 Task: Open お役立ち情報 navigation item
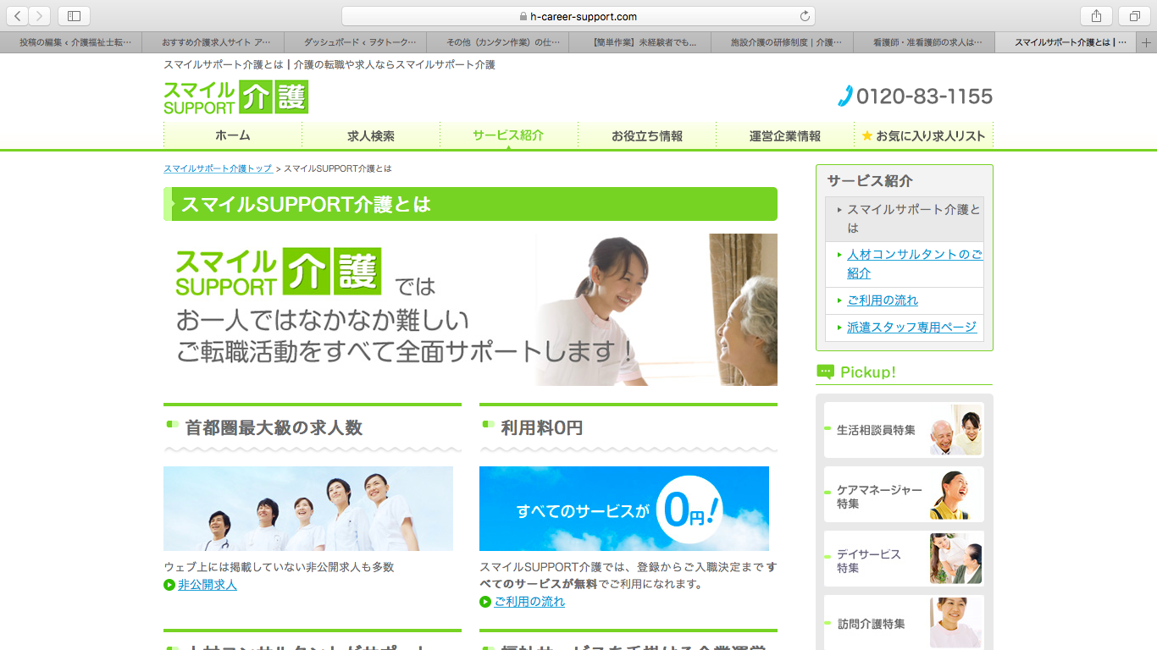tap(647, 135)
